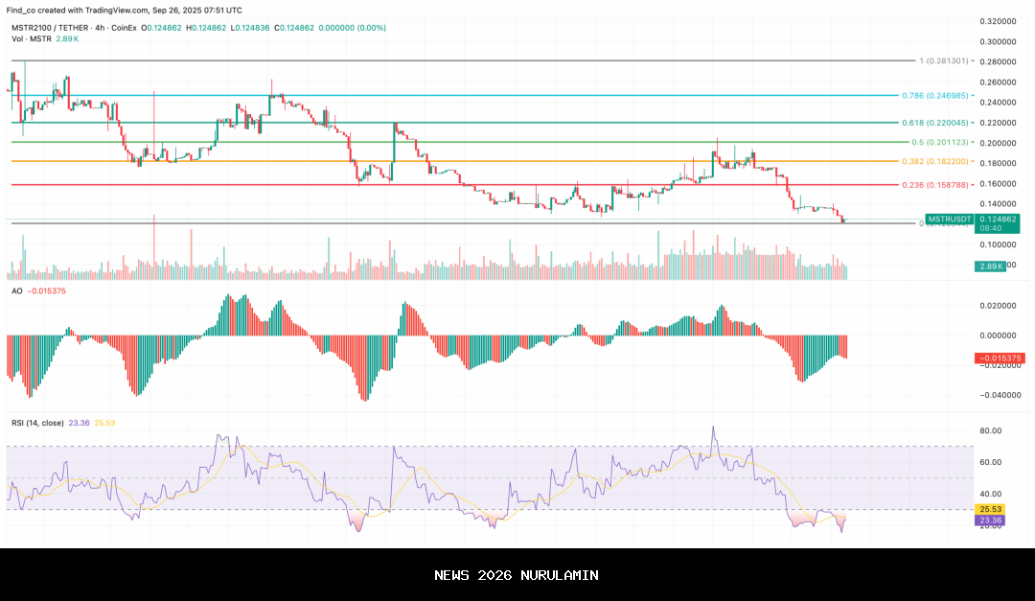Click the AO 0.020000 scale label
The height and width of the screenshot is (601, 1035).
[998, 306]
